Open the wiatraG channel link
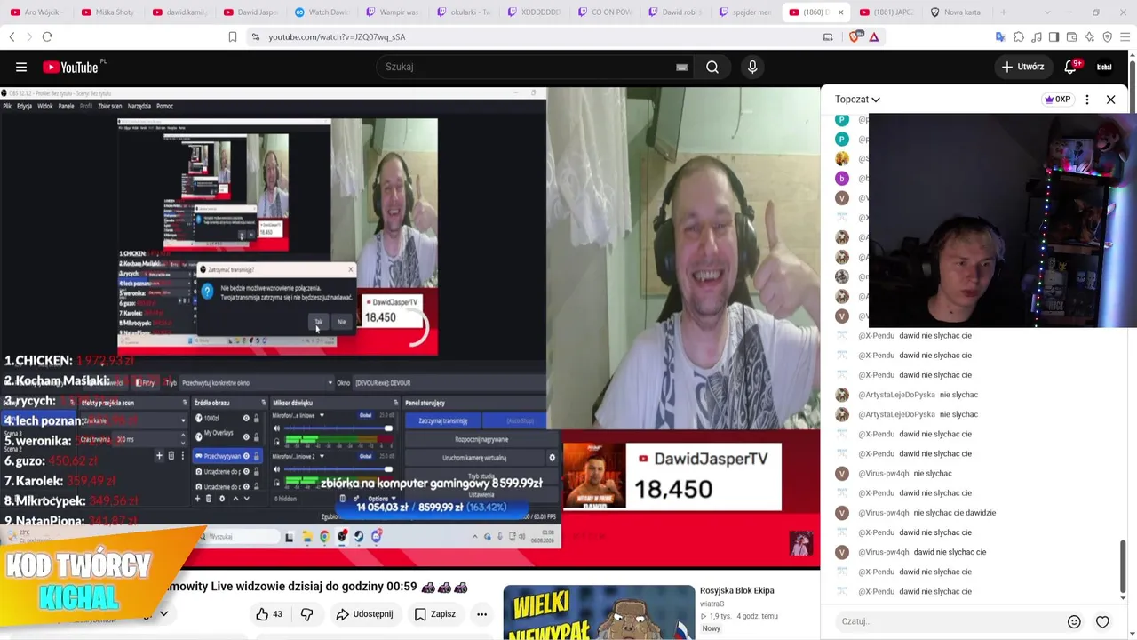The height and width of the screenshot is (640, 1137). point(712,604)
